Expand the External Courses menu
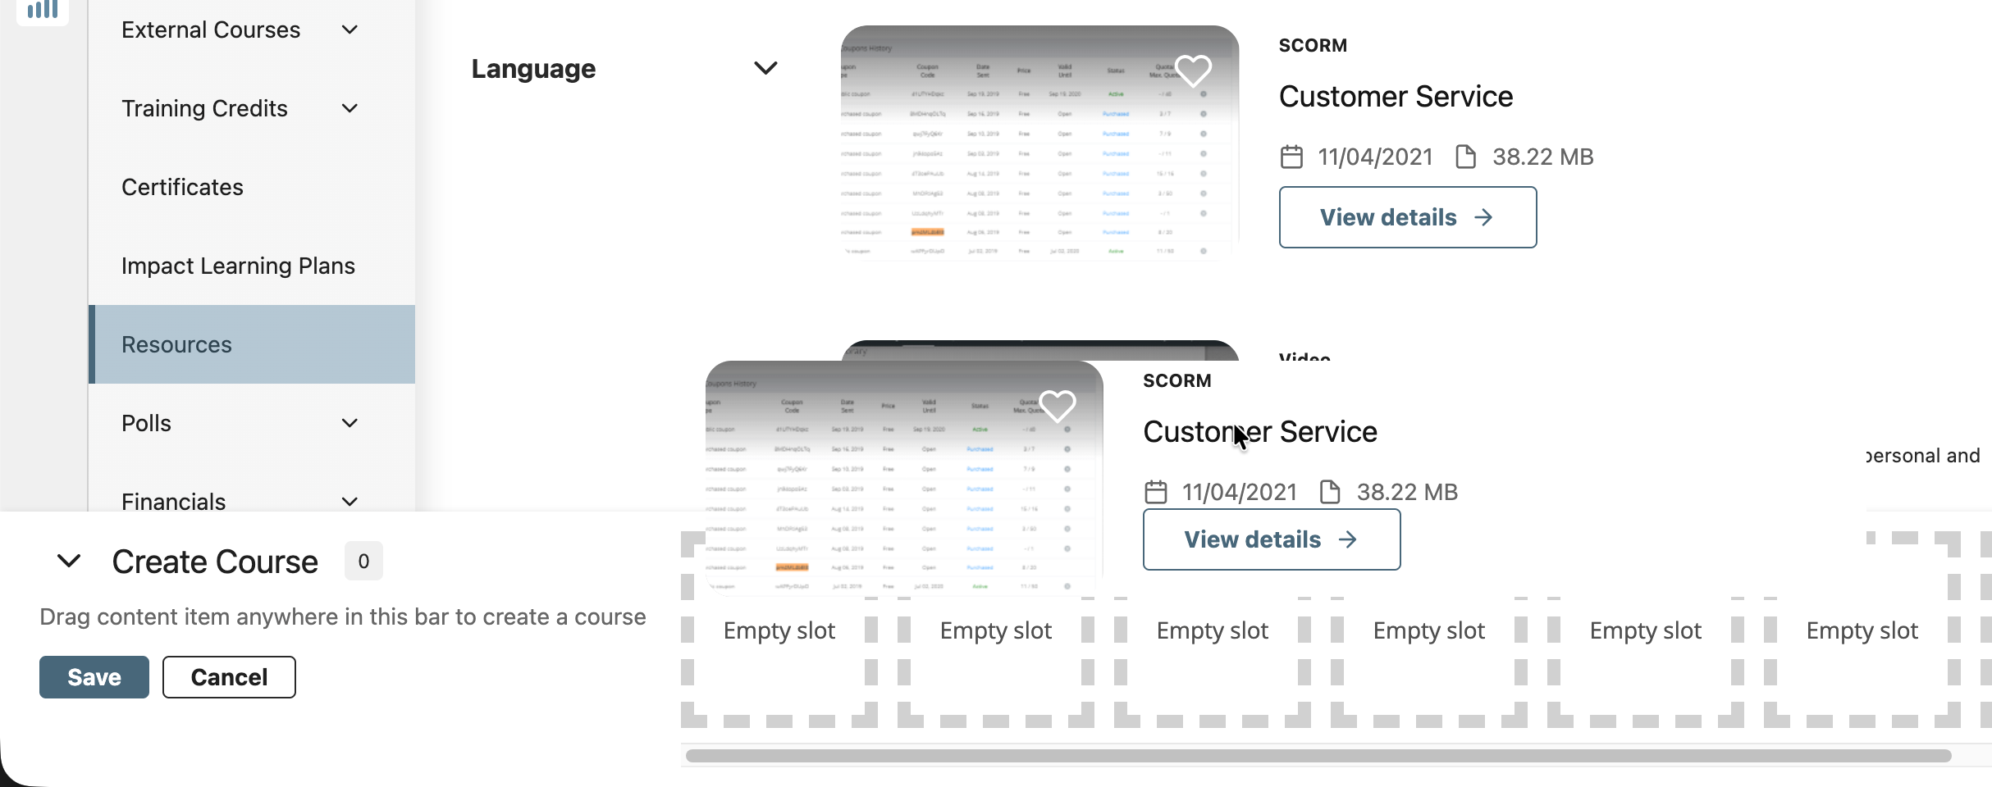The image size is (1992, 787). [x=350, y=30]
